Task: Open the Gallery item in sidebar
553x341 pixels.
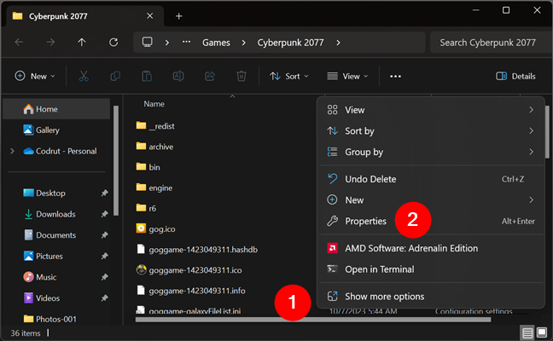Action: (x=47, y=130)
